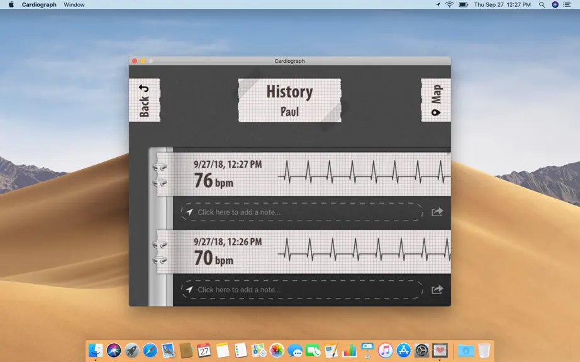The height and width of the screenshot is (362, 580).
Task: Launch Safari from the dock
Action: (x=150, y=350)
